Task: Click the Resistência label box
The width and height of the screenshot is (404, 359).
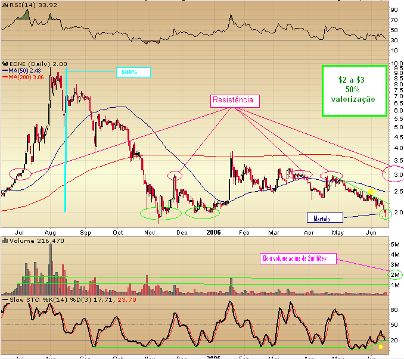Action: point(235,101)
